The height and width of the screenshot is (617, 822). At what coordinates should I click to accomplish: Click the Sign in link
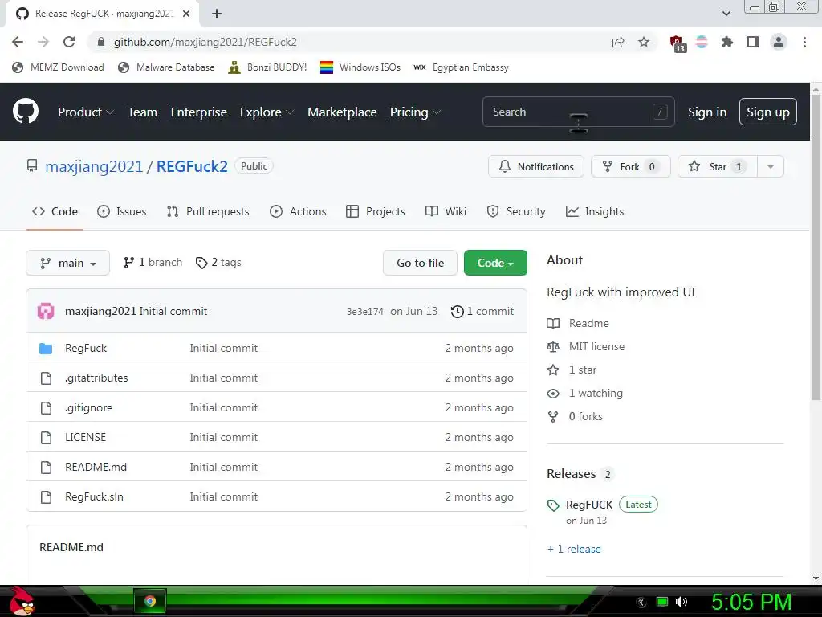pos(707,112)
